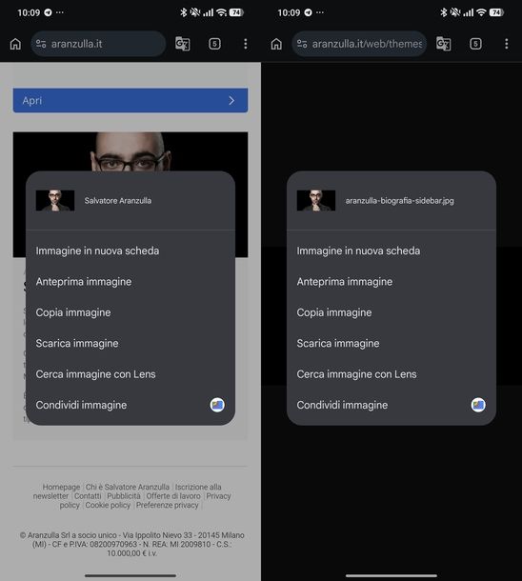
Task: Tap the Salvatore Aranzulla title text in left menu
Action: 118,200
